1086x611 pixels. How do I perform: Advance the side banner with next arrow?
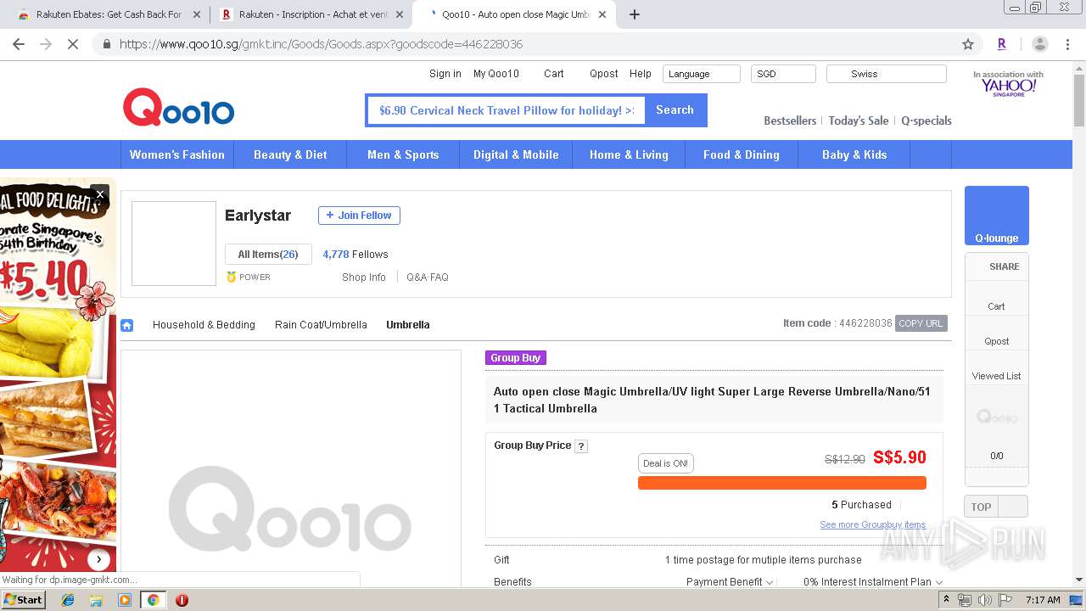[x=99, y=559]
